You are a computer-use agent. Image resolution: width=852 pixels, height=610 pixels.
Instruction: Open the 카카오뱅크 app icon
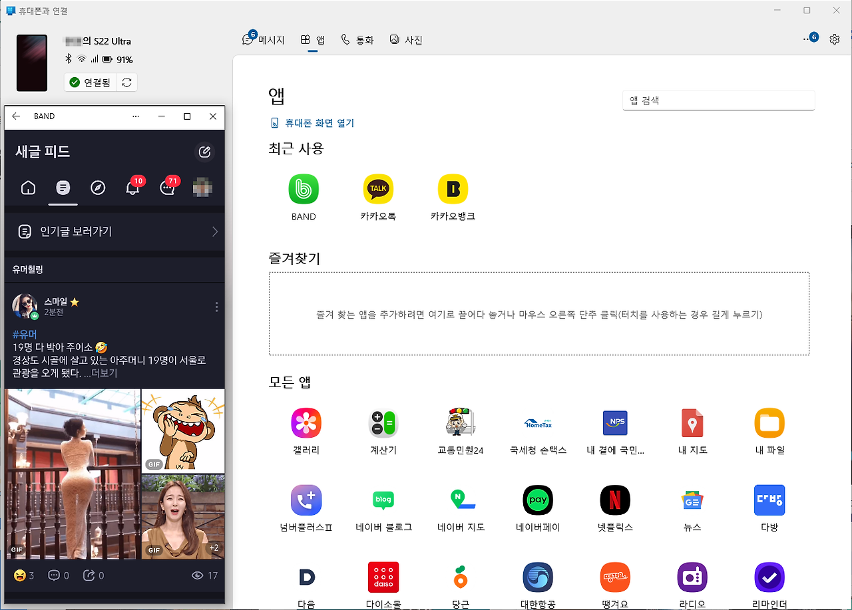(453, 190)
